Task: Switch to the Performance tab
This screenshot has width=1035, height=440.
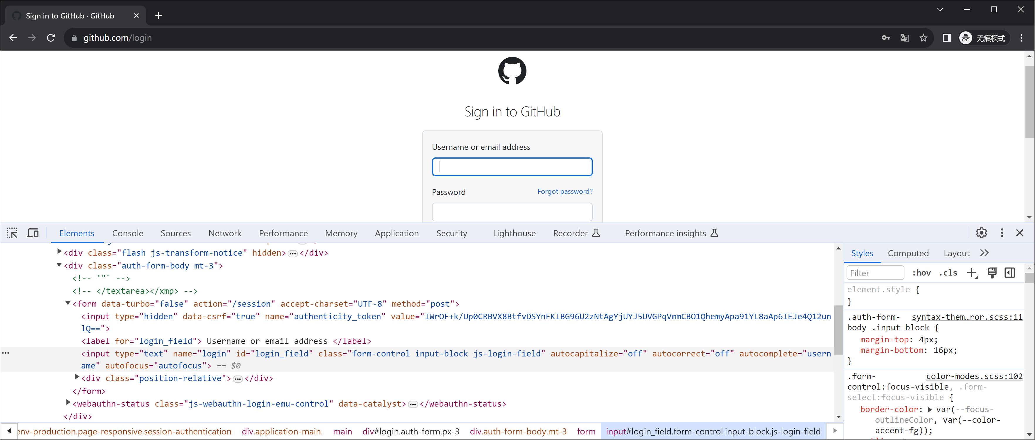Action: (283, 233)
